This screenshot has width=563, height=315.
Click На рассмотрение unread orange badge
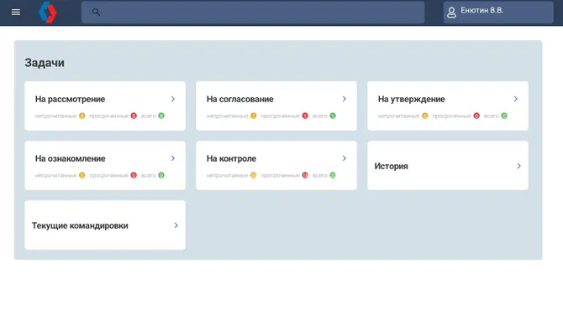click(82, 116)
